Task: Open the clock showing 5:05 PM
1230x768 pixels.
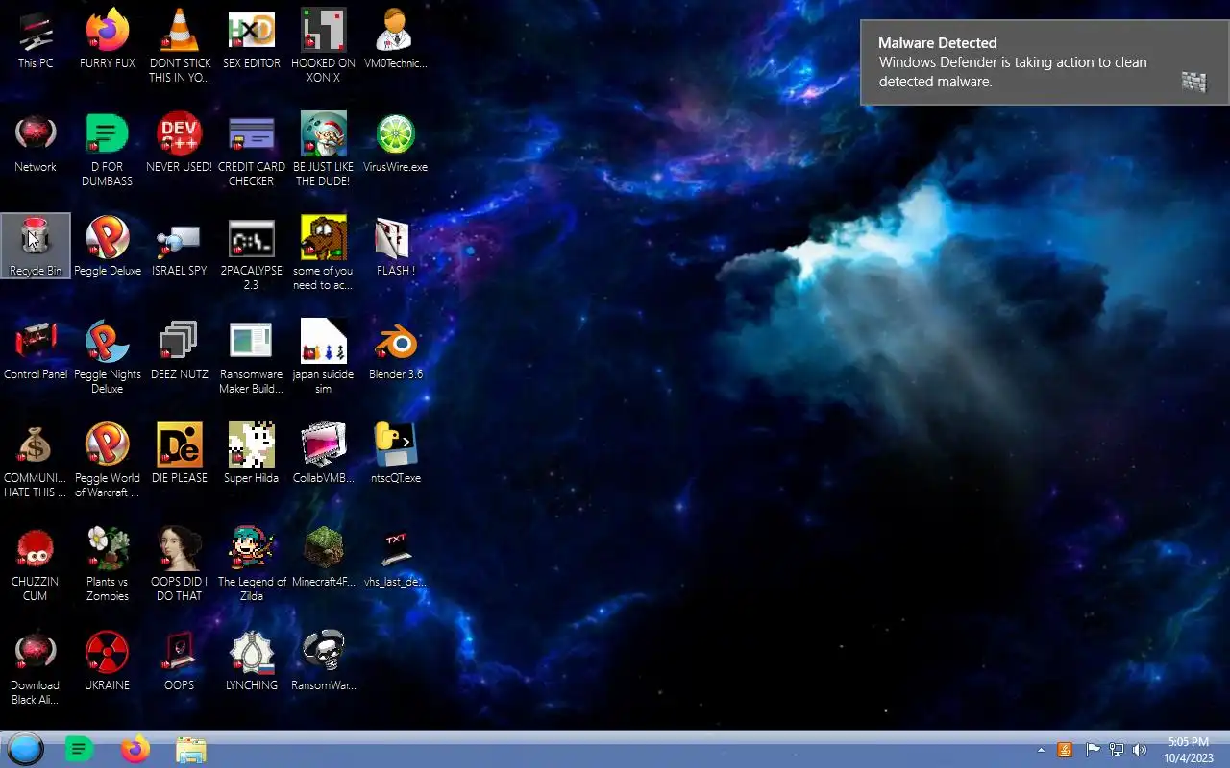Action: [x=1189, y=750]
